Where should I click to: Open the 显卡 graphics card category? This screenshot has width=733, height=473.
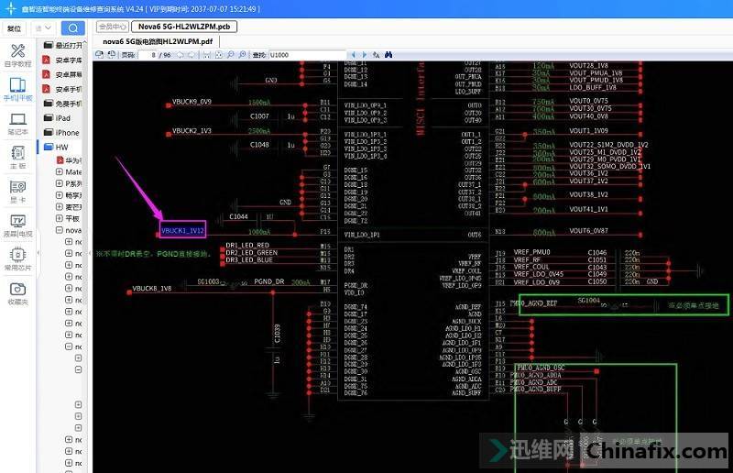[x=17, y=191]
